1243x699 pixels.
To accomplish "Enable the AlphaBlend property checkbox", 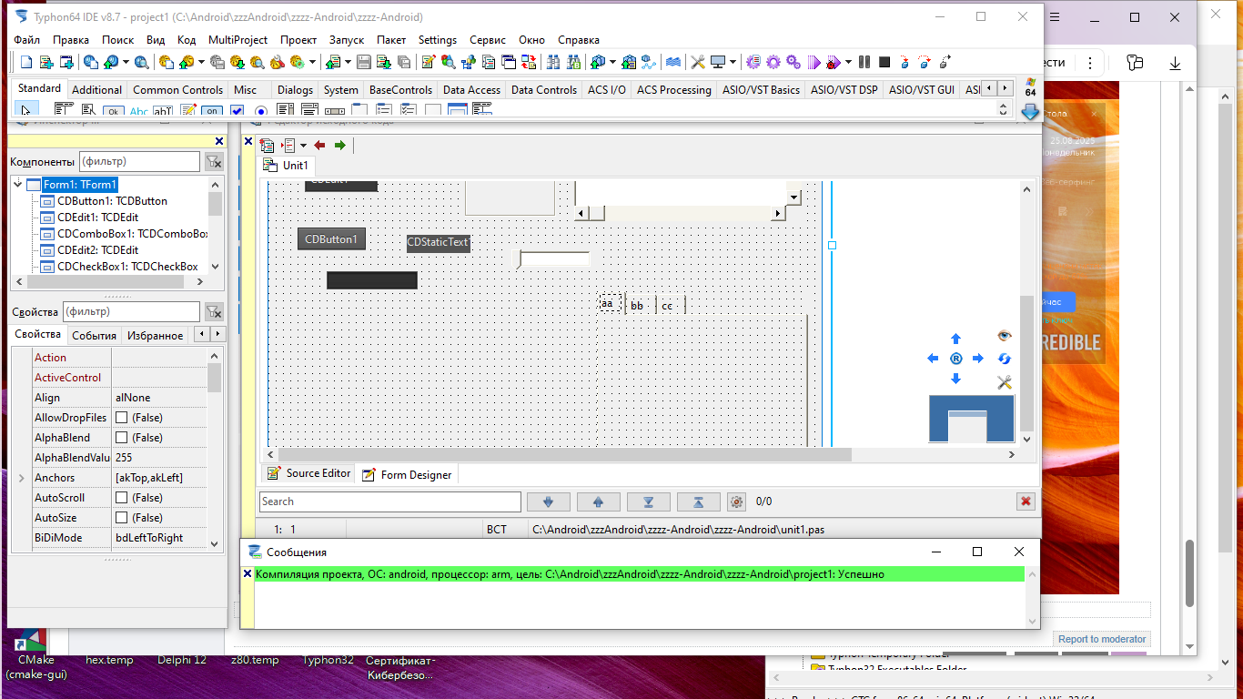I will pos(121,438).
